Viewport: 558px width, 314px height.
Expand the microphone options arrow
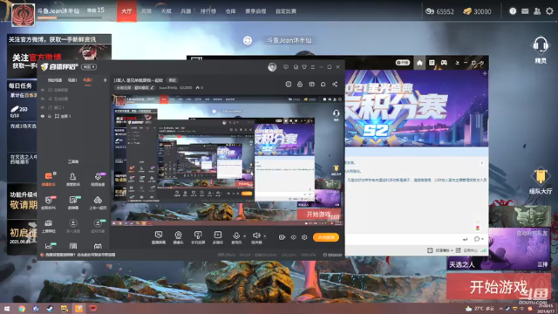[x=245, y=235]
